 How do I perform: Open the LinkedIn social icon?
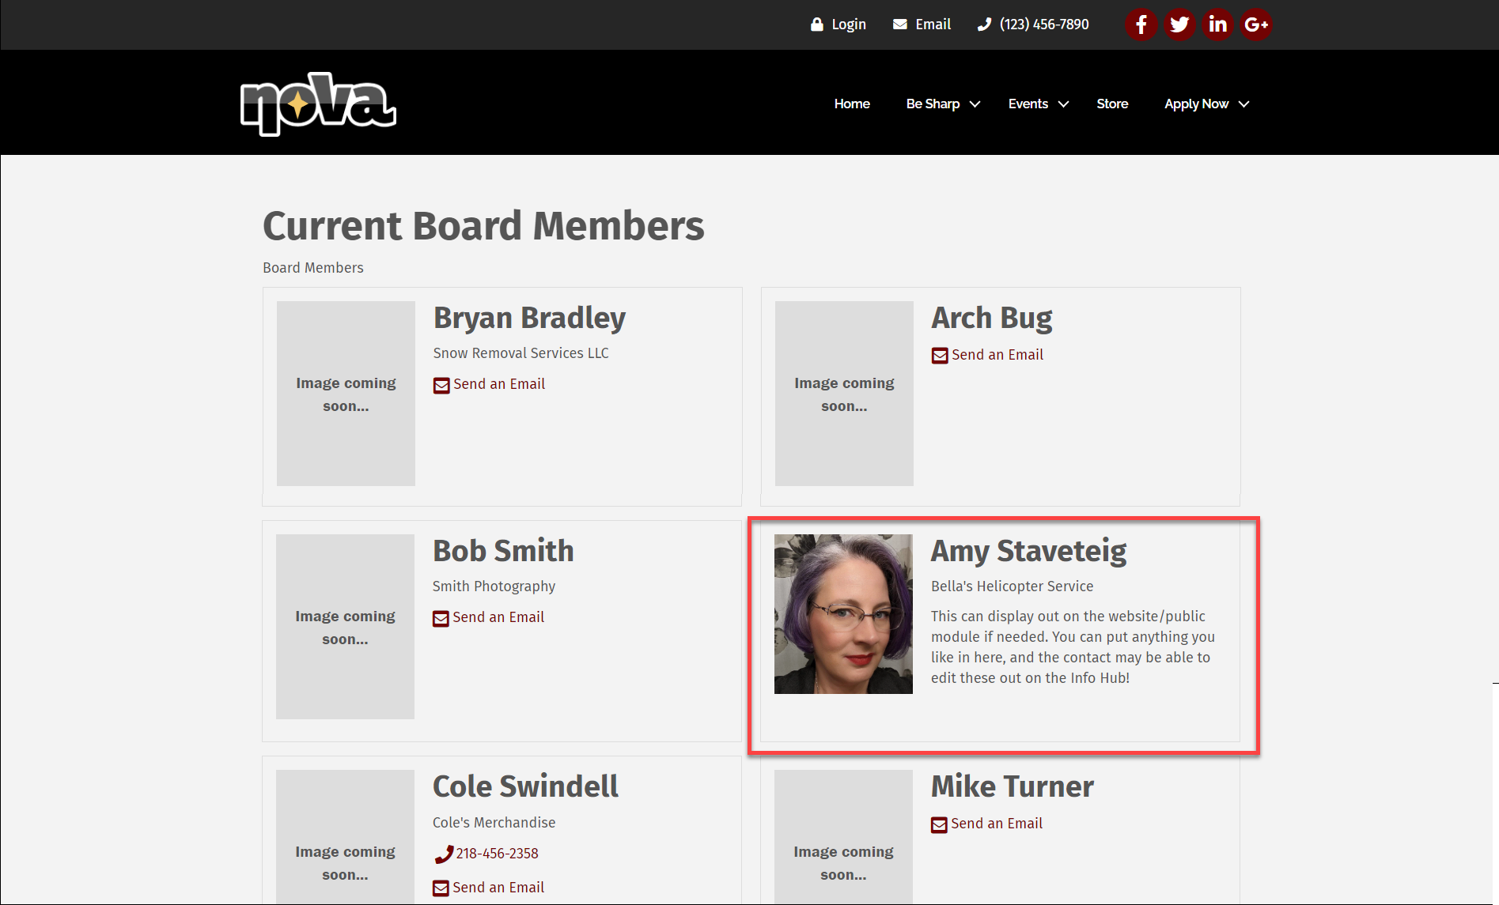(x=1217, y=25)
